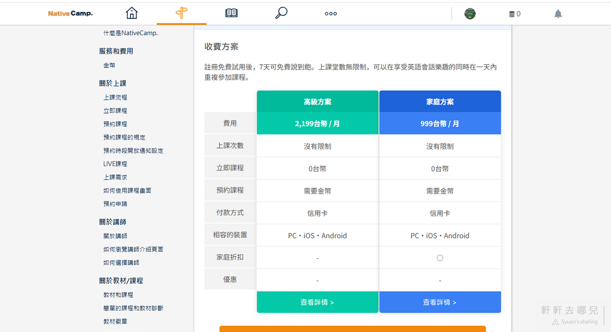Open 上課需求 sidebar link
The width and height of the screenshot is (611, 332).
(x=115, y=177)
